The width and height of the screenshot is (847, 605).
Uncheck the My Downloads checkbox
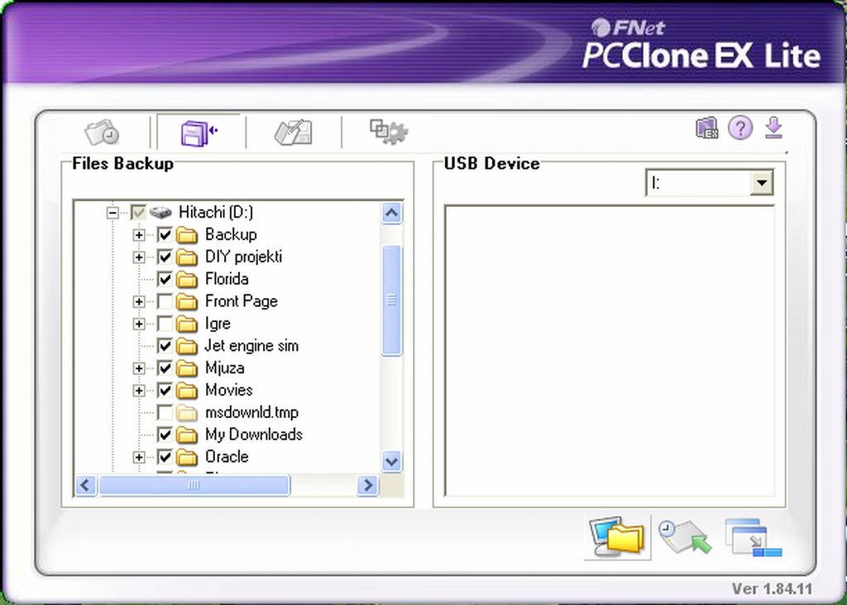tap(165, 435)
